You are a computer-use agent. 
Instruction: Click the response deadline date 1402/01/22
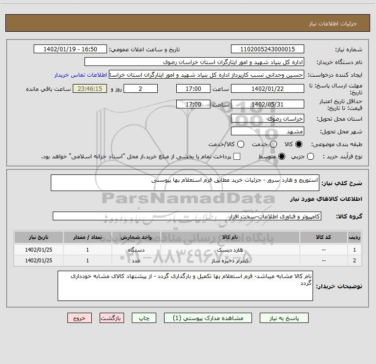268,88
